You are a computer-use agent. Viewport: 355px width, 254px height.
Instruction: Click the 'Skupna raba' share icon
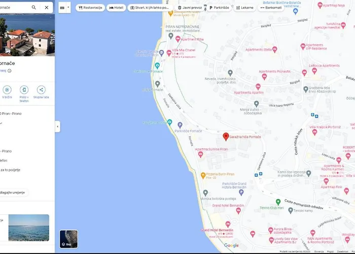(x=41, y=90)
